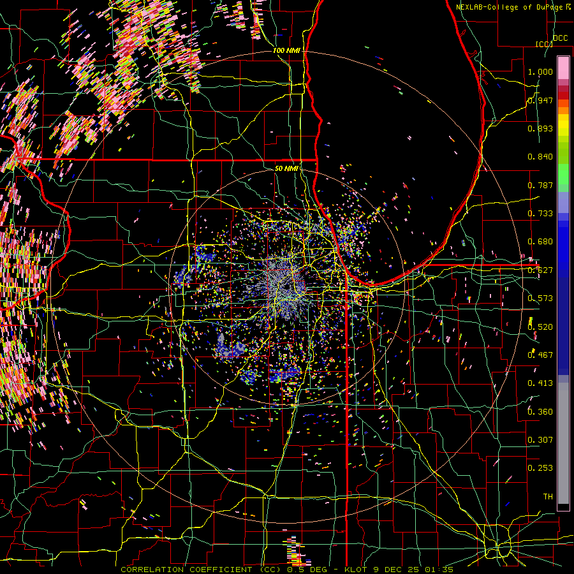Select the 0.840 scale value
Screen dimensions: 574x574
pyautogui.click(x=540, y=157)
